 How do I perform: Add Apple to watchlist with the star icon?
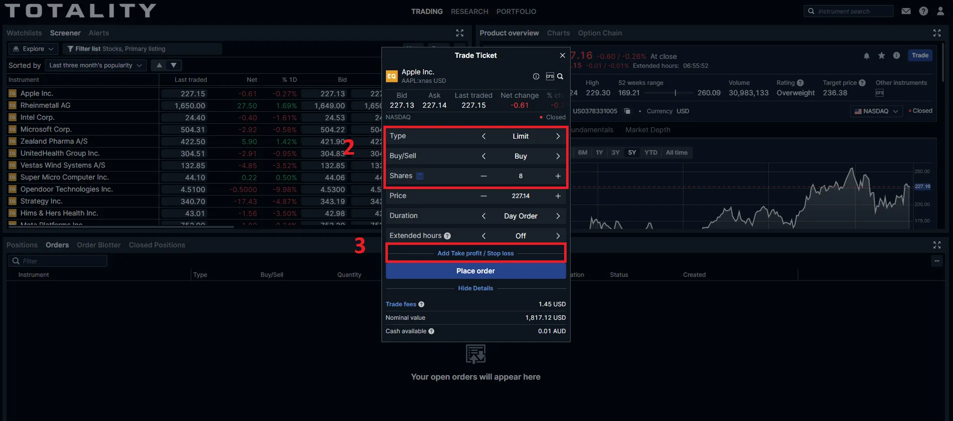tap(882, 56)
